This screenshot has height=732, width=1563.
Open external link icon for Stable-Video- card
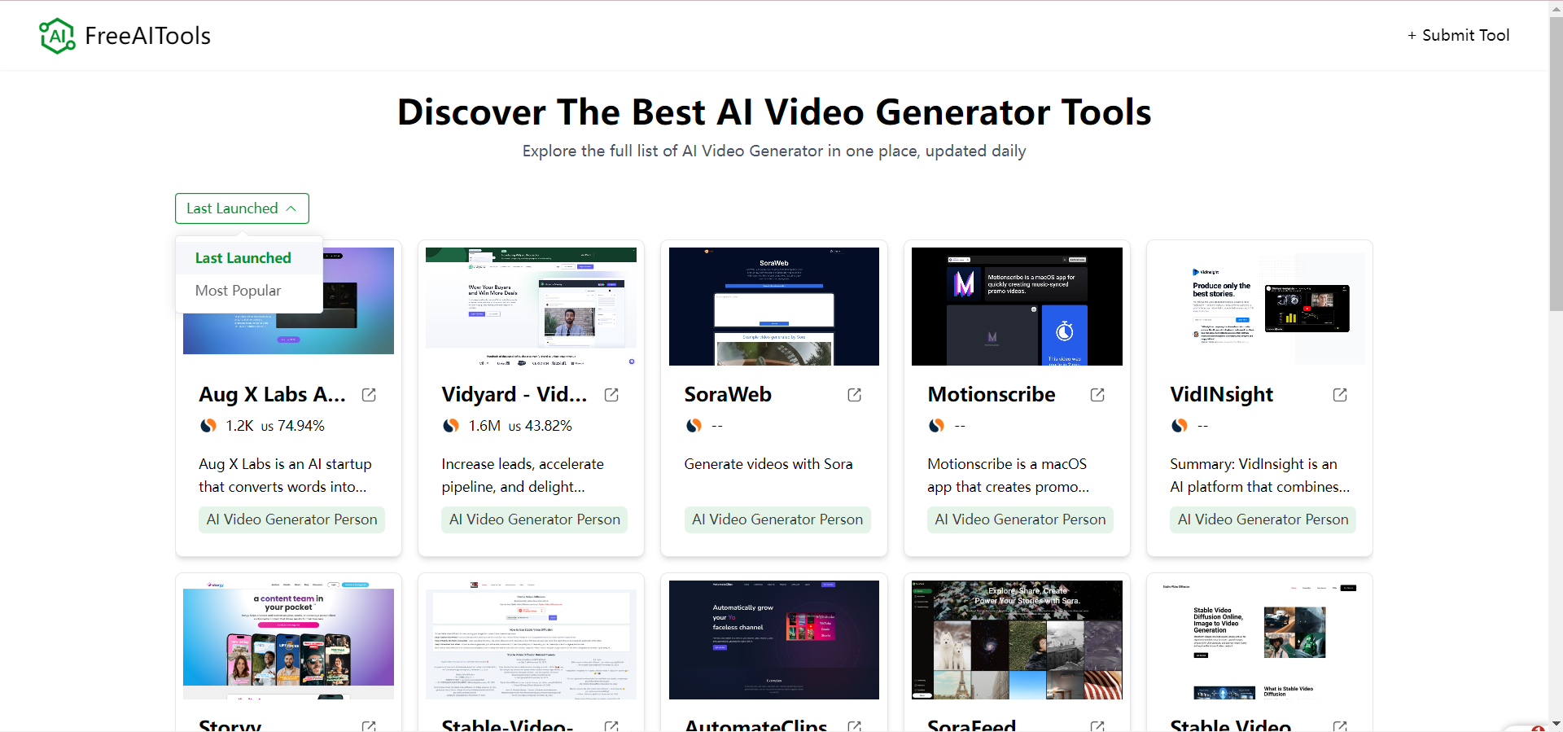pos(611,725)
